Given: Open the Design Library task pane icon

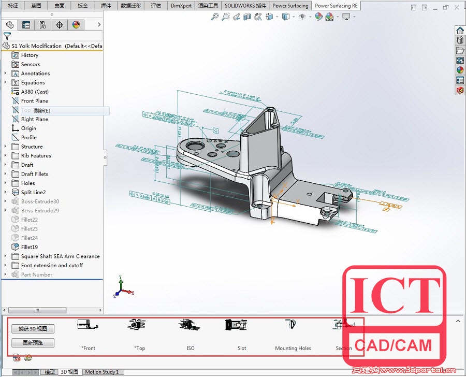Looking at the screenshot, I should [460, 40].
